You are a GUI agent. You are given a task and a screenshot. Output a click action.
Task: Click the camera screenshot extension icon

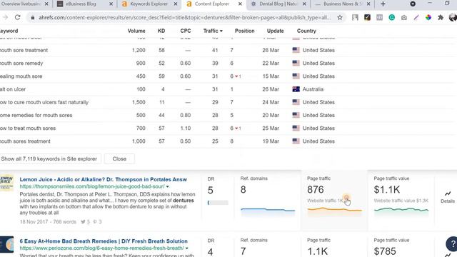[x=404, y=17]
